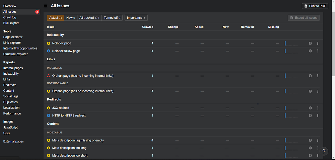The width and height of the screenshot is (335, 160).
Task: Select the Turned off filter tab
Action: (112, 18)
